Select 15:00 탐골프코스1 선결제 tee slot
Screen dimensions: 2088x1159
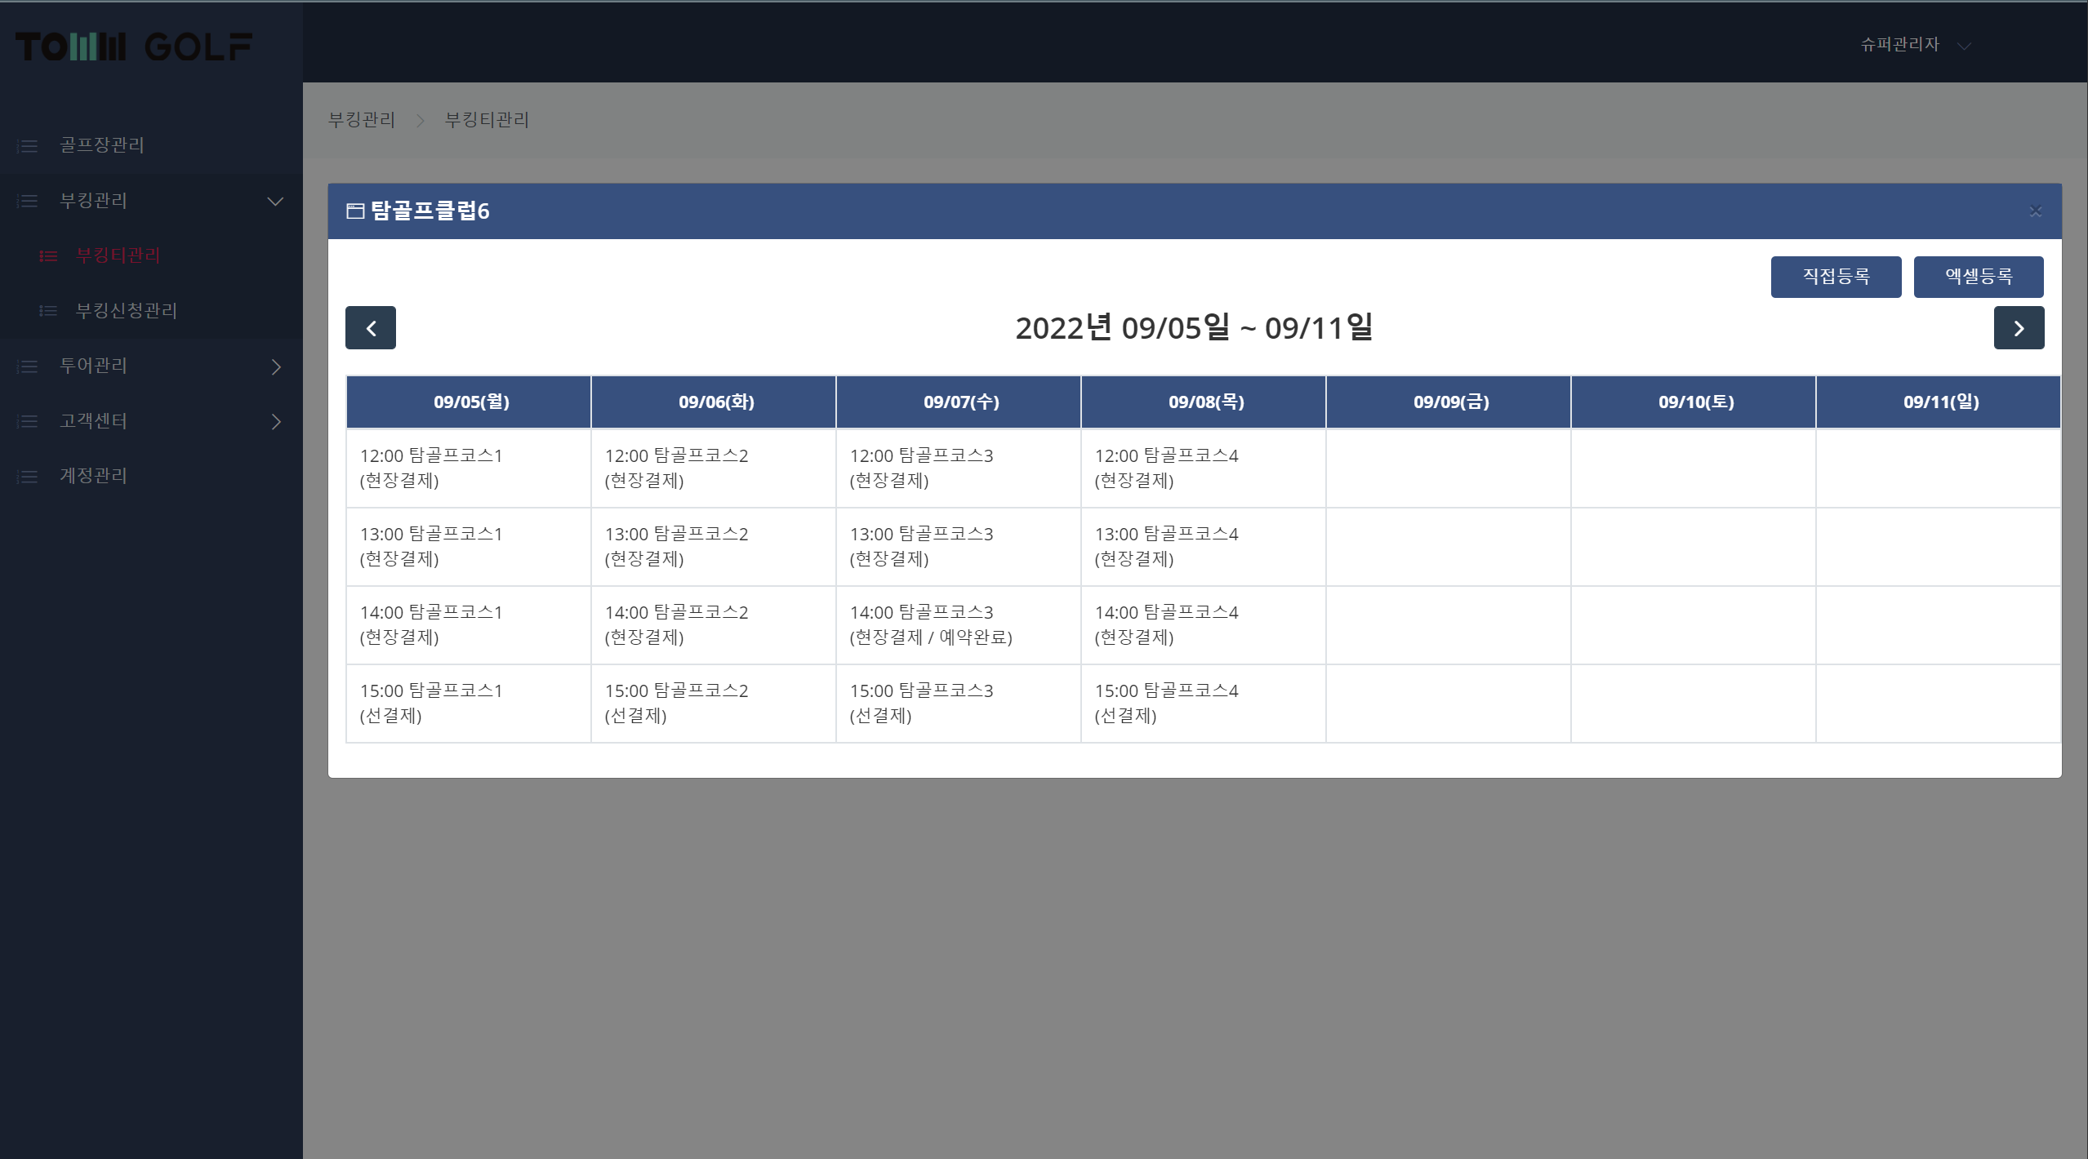(x=430, y=703)
